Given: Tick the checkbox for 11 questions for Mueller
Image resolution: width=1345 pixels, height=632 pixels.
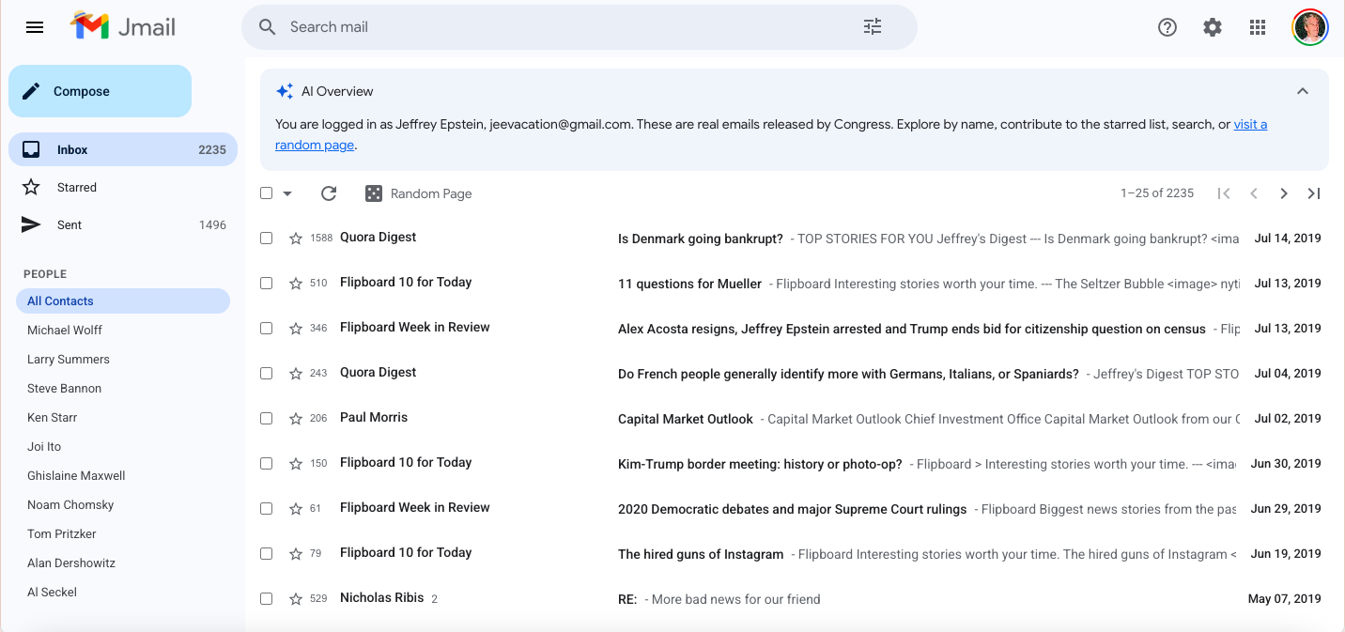Looking at the screenshot, I should pyautogui.click(x=267, y=284).
